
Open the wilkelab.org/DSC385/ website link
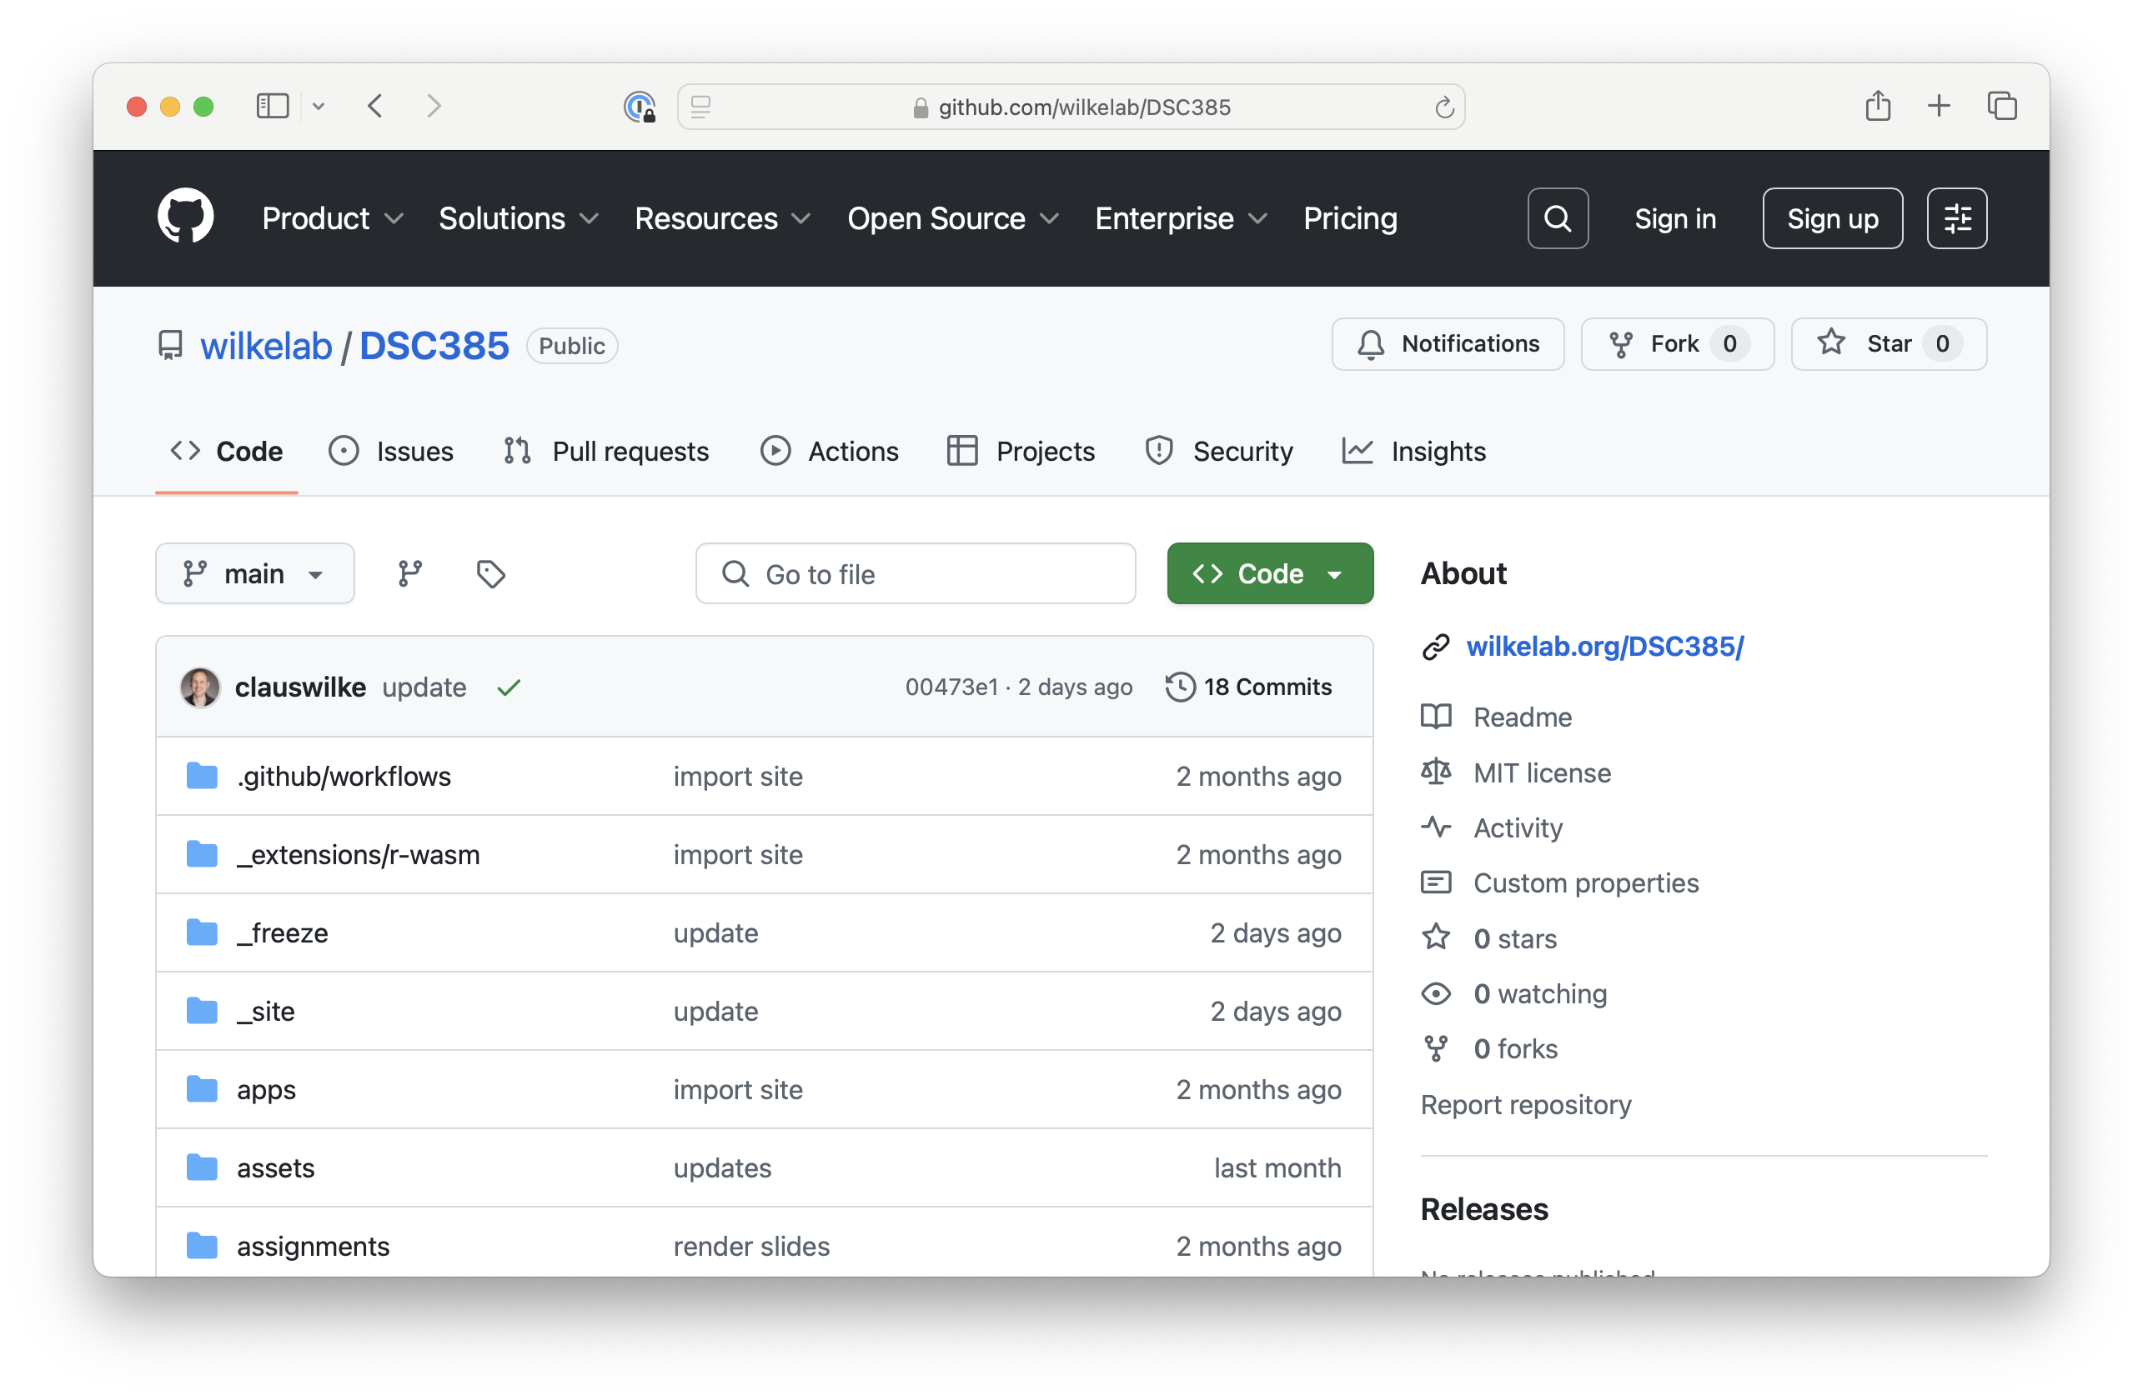click(x=1603, y=646)
